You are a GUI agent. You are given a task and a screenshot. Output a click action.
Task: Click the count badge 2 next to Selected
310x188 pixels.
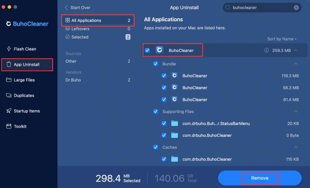click(128, 37)
